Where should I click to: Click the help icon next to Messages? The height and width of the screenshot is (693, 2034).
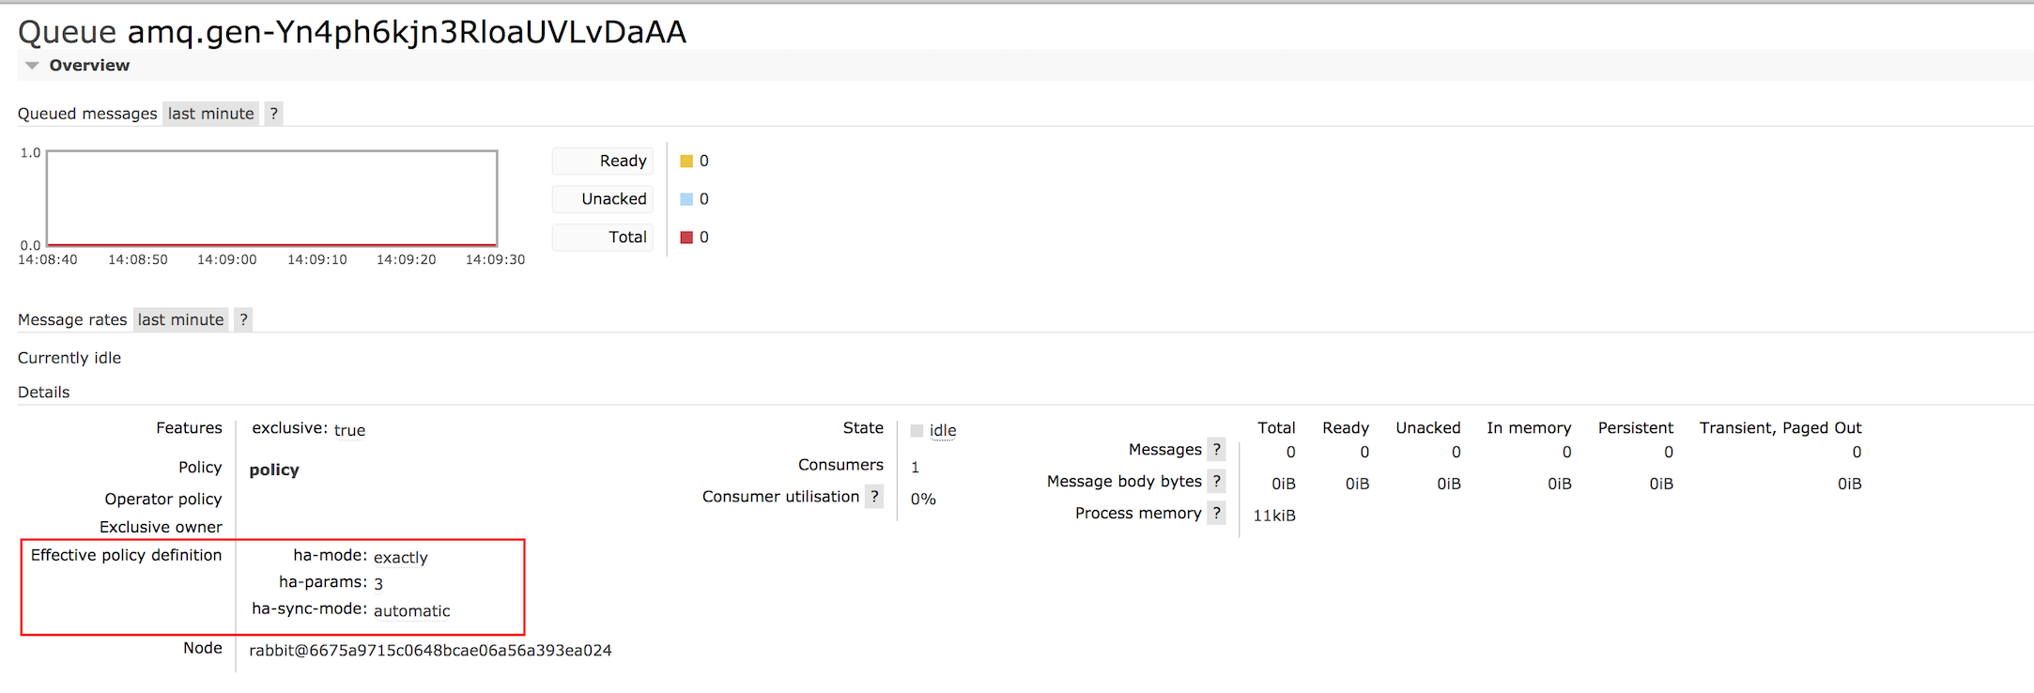1216,450
